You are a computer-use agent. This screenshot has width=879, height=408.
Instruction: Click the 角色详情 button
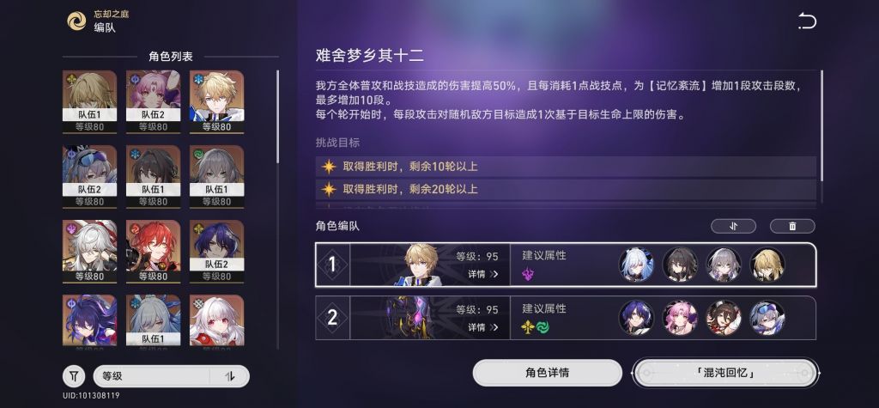(x=547, y=373)
